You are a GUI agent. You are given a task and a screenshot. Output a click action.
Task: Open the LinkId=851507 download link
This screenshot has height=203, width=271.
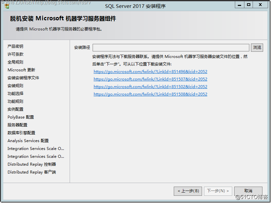click(150, 79)
